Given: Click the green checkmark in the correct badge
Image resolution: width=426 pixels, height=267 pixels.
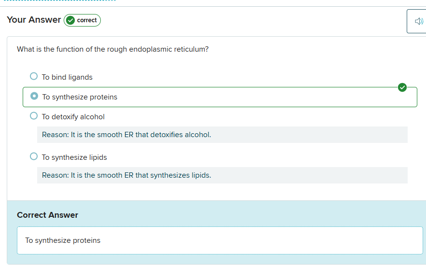Looking at the screenshot, I should click(70, 20).
